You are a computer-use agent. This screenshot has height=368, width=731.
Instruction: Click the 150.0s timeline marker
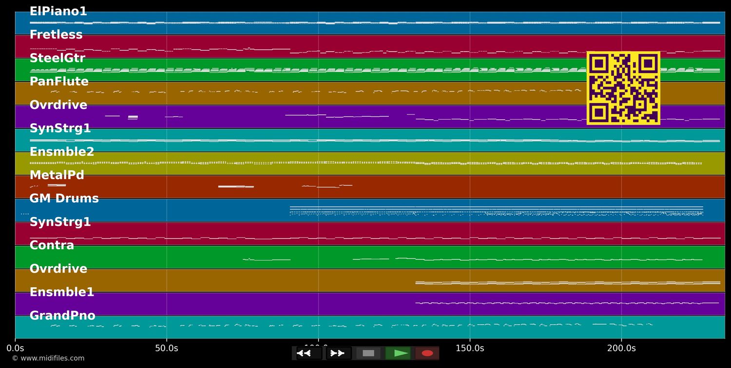coord(470,348)
